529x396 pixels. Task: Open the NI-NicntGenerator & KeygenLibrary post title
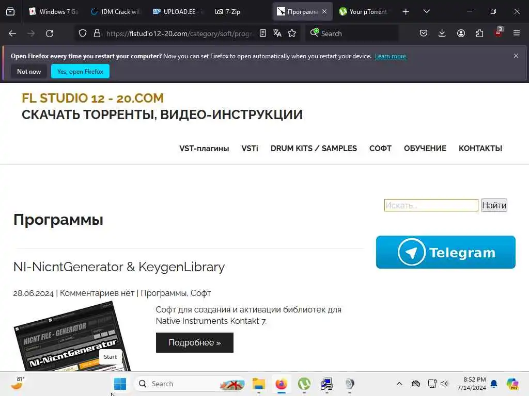[x=119, y=267]
